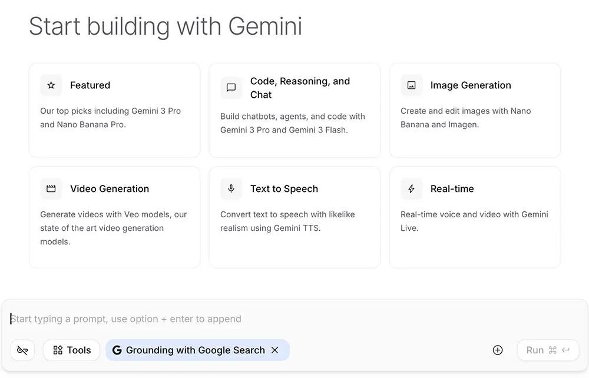Open the Code, Reasoning, and Chat card

point(294,109)
